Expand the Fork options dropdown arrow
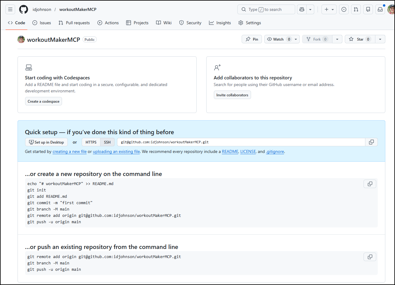The width and height of the screenshot is (395, 285). (x=337, y=39)
